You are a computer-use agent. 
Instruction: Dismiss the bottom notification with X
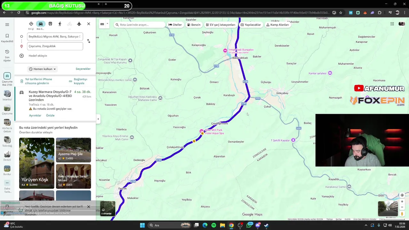click(x=89, y=207)
